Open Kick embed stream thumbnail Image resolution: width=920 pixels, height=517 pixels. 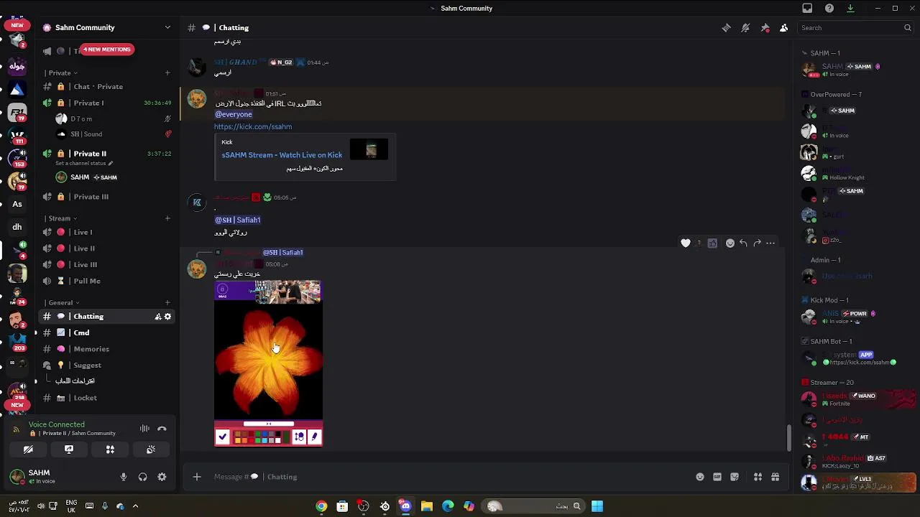(369, 149)
